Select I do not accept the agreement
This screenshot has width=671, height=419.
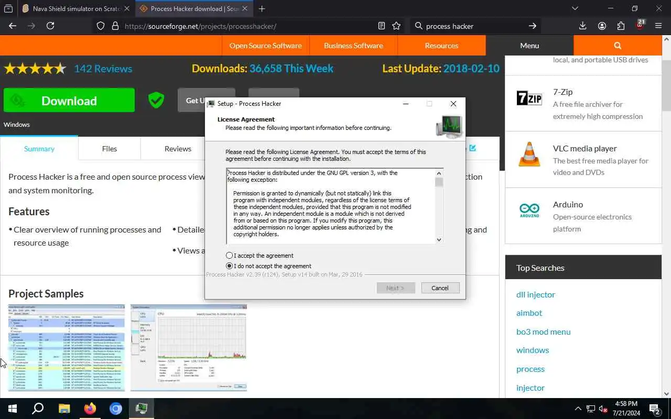tap(229, 266)
